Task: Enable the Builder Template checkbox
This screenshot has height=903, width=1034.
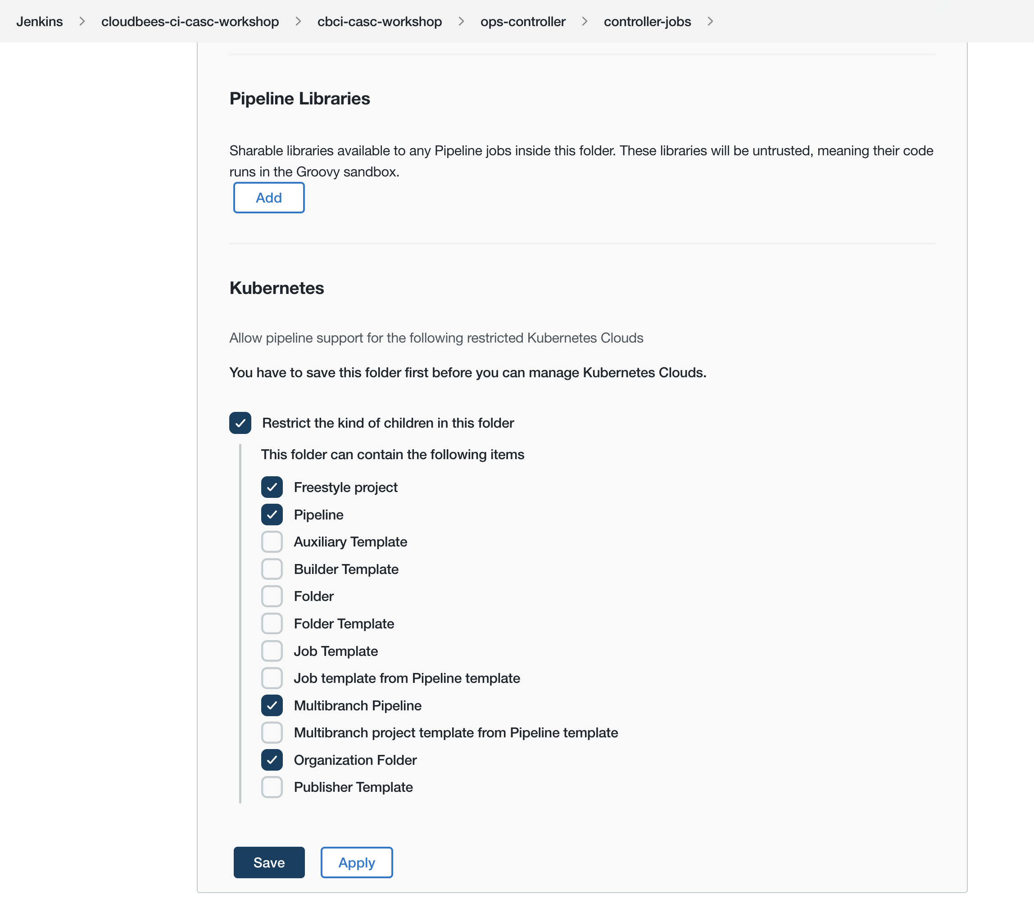Action: tap(272, 569)
